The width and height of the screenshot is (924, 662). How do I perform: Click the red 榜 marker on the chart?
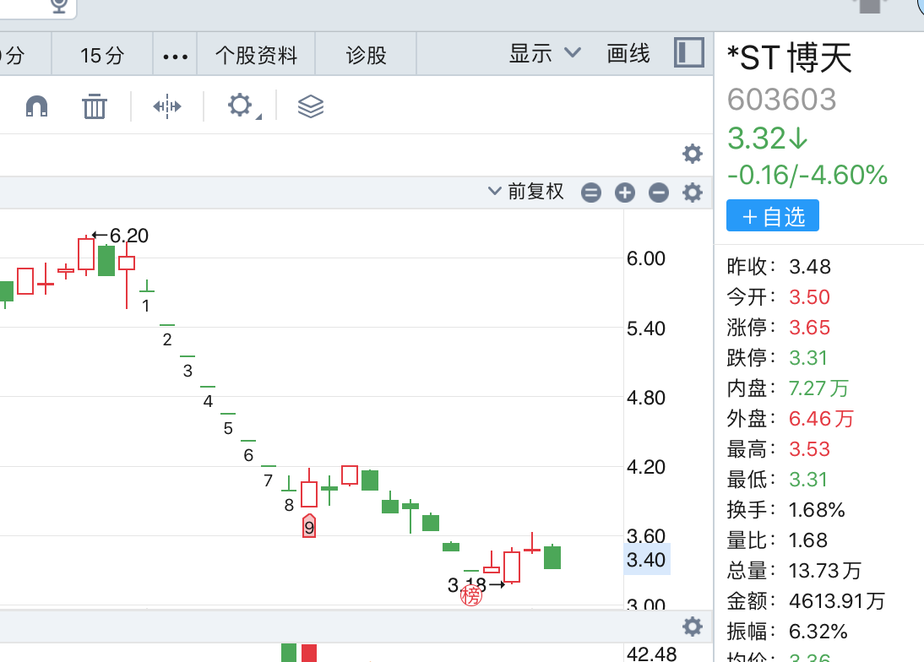point(471,596)
